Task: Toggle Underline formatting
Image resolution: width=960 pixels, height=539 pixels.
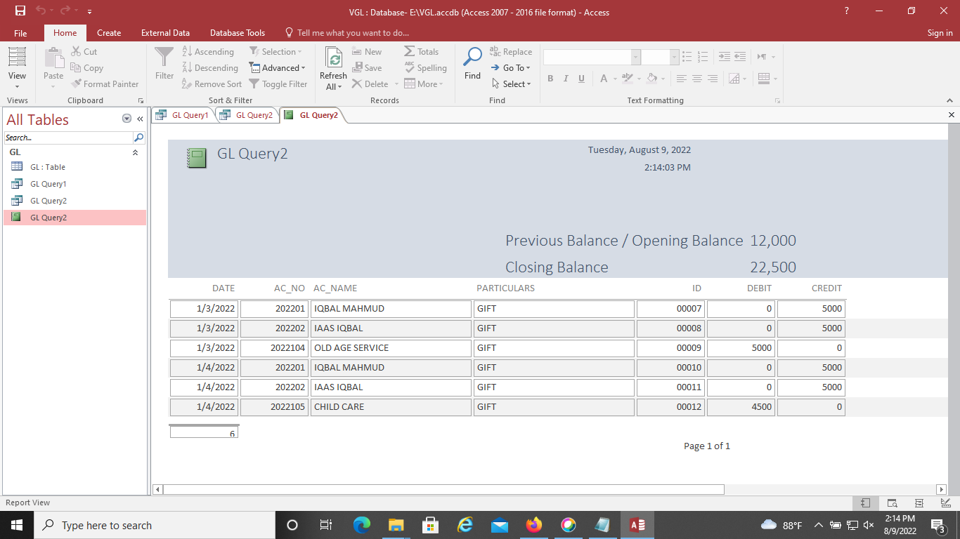Action: (581, 79)
